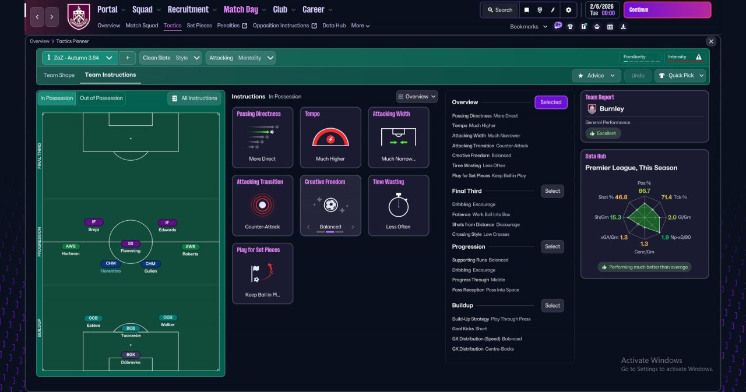Select the Buildup instructions section

[x=553, y=305]
